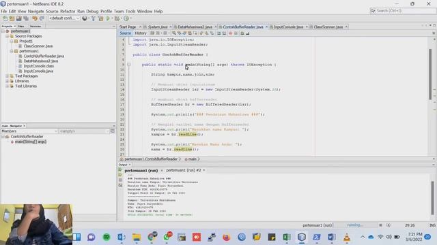Select the Source view button
This screenshot has height=245, width=437.
pos(125,33)
